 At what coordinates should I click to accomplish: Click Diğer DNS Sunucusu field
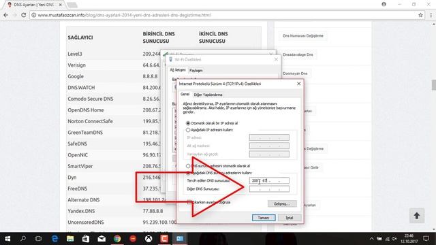[269, 189]
